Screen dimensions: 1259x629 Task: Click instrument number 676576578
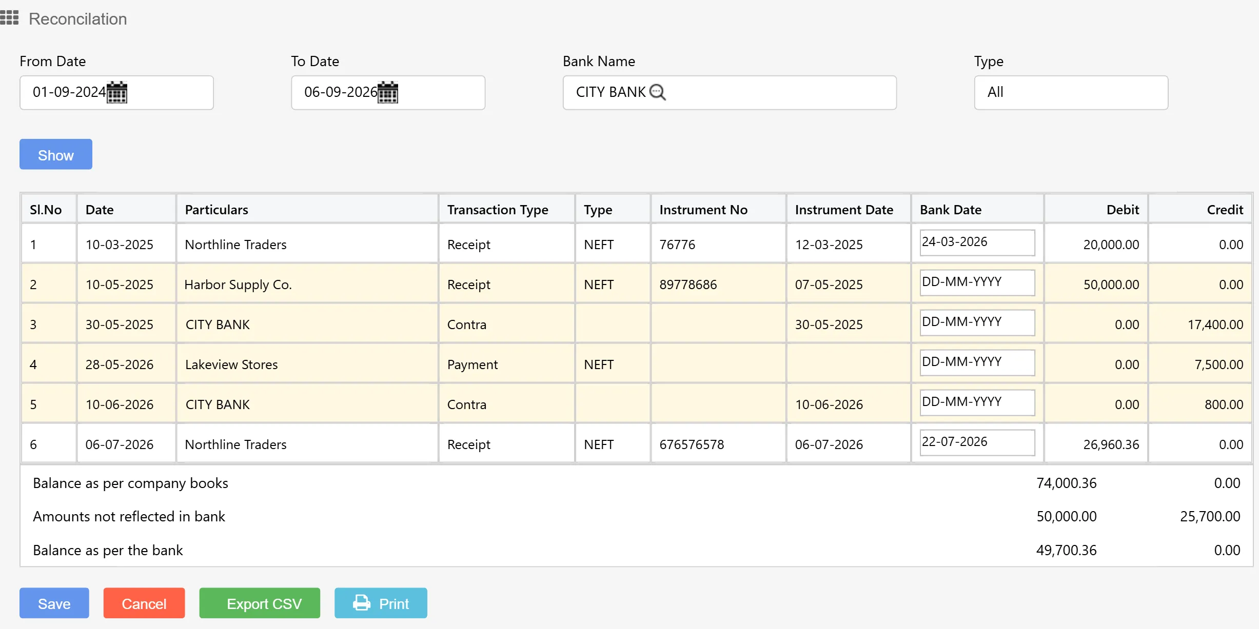[692, 444]
